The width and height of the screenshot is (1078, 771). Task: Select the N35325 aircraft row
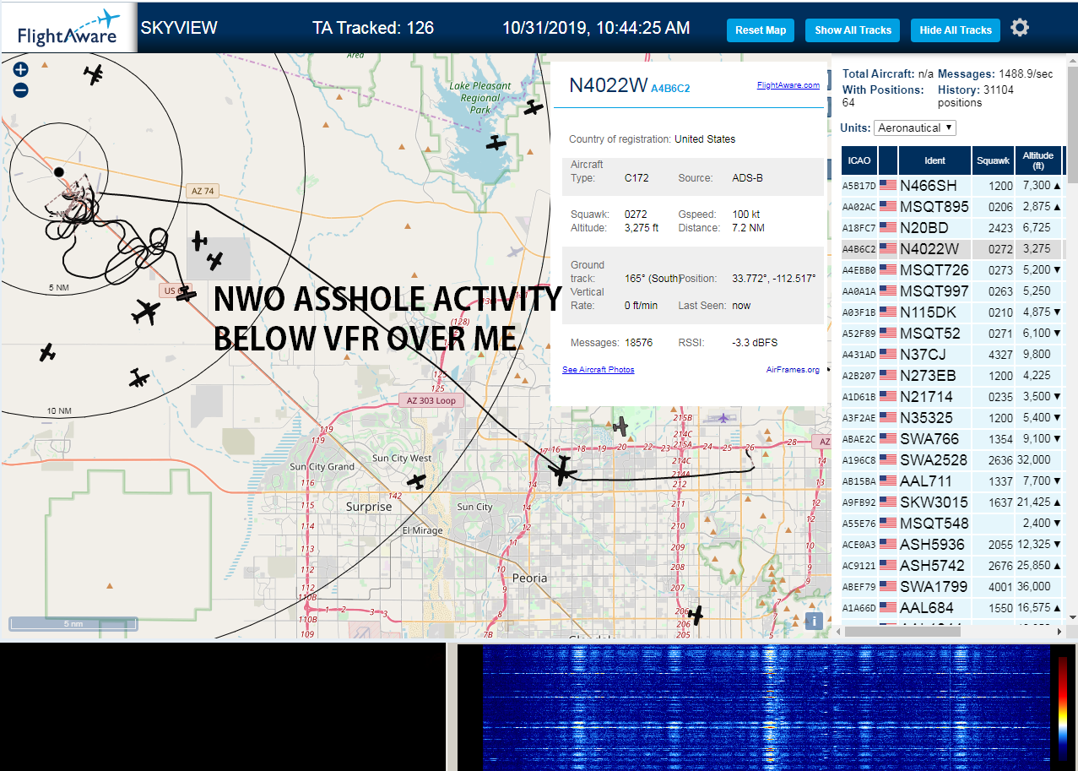(x=952, y=417)
